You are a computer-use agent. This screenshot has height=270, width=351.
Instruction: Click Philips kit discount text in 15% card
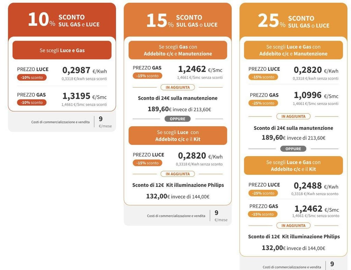click(178, 185)
